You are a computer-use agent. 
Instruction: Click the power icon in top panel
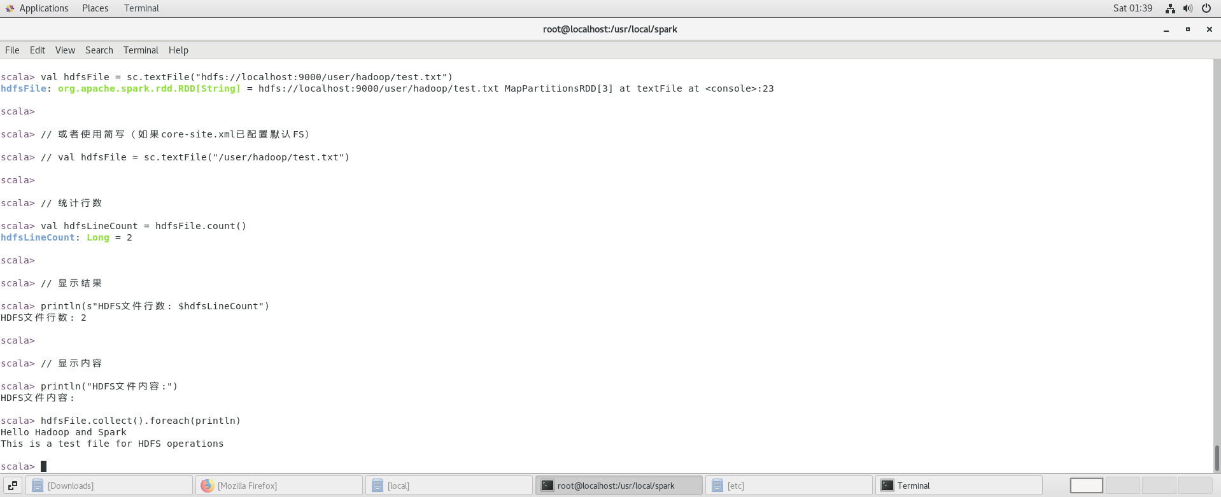pyautogui.click(x=1206, y=8)
